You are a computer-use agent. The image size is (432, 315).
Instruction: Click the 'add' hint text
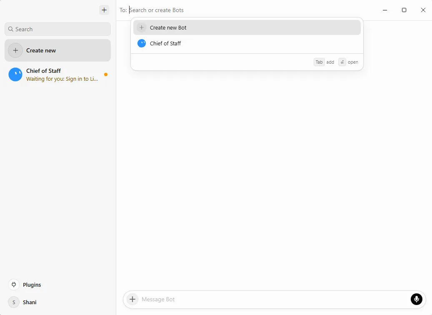pyautogui.click(x=330, y=62)
